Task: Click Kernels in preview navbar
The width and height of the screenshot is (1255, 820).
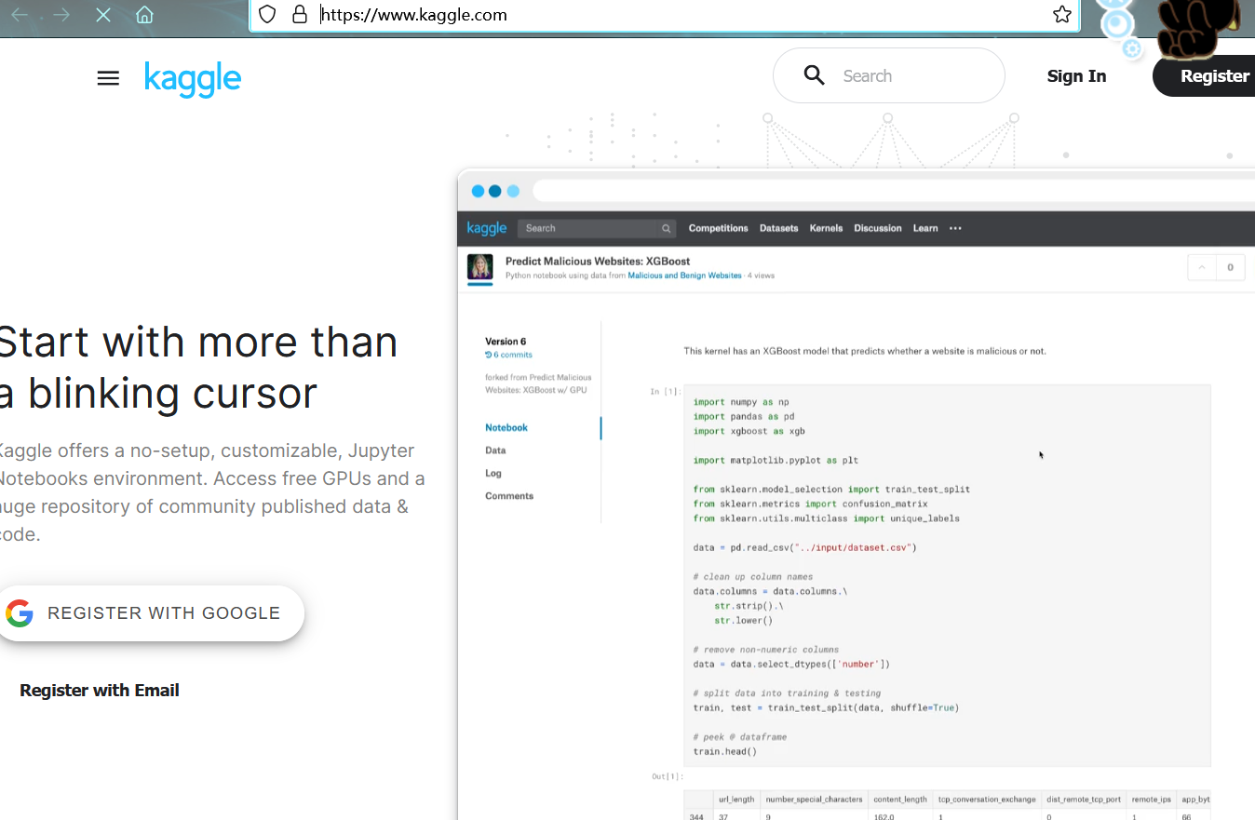Action: (826, 228)
